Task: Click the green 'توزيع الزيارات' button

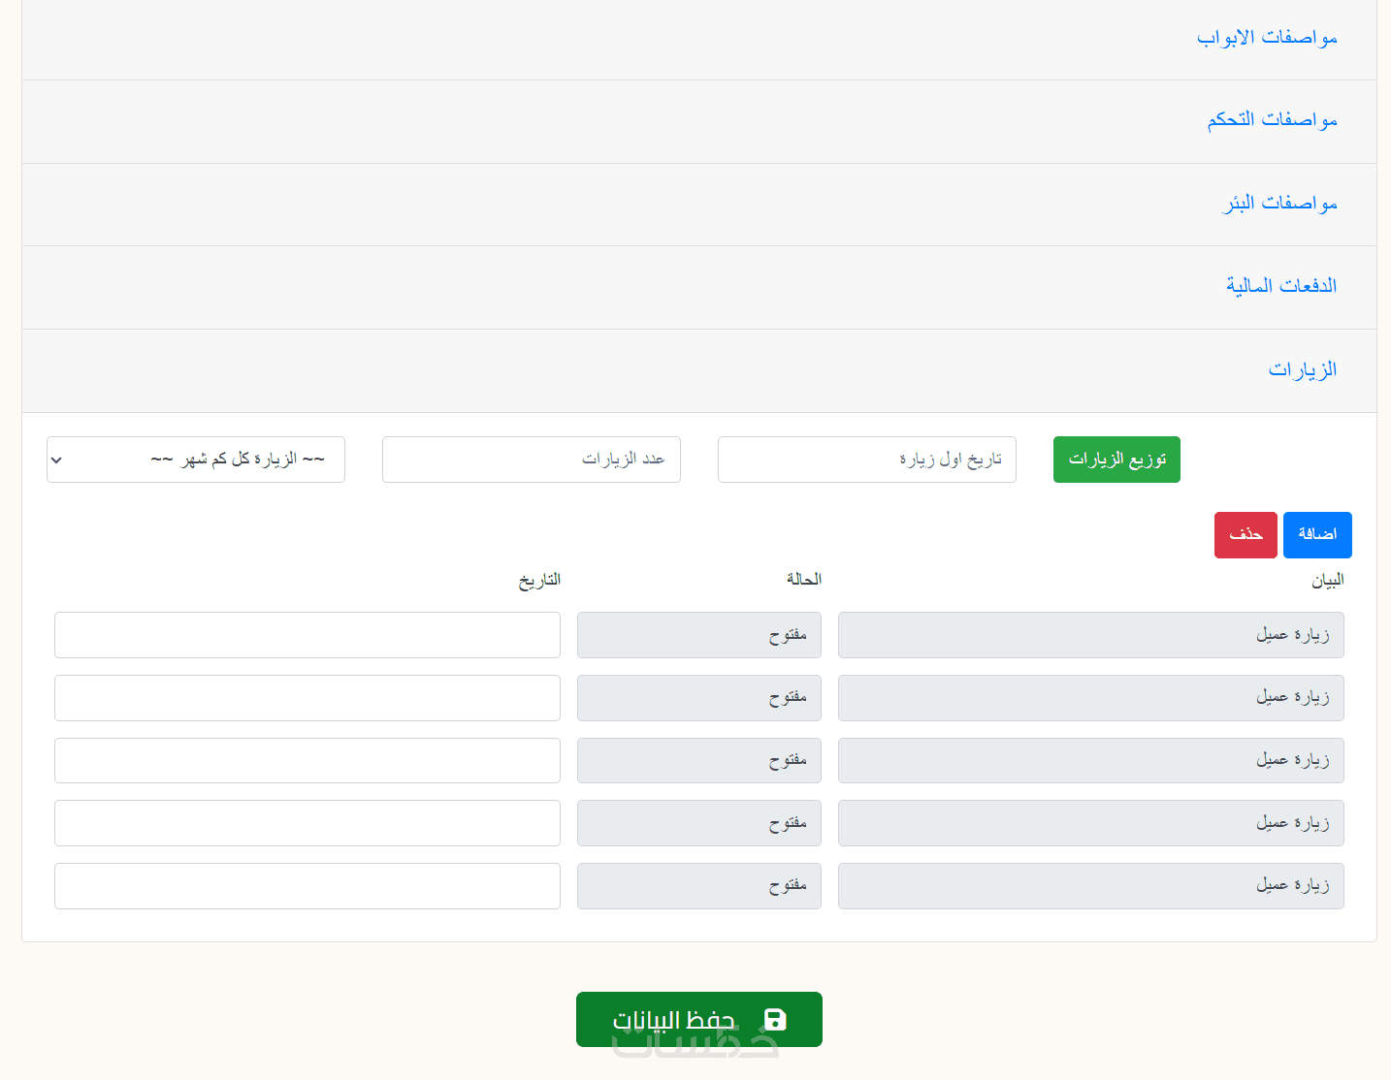Action: tap(1116, 460)
